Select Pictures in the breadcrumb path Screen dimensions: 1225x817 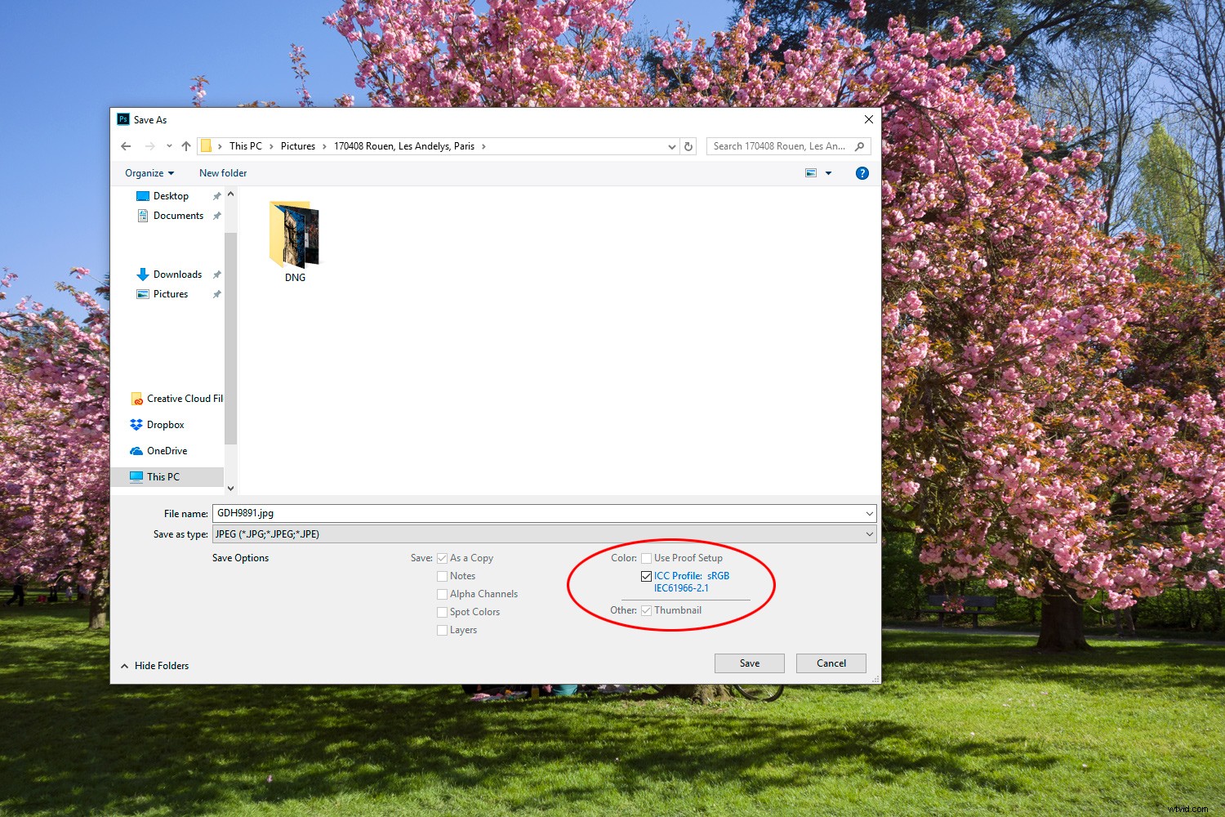(x=298, y=145)
